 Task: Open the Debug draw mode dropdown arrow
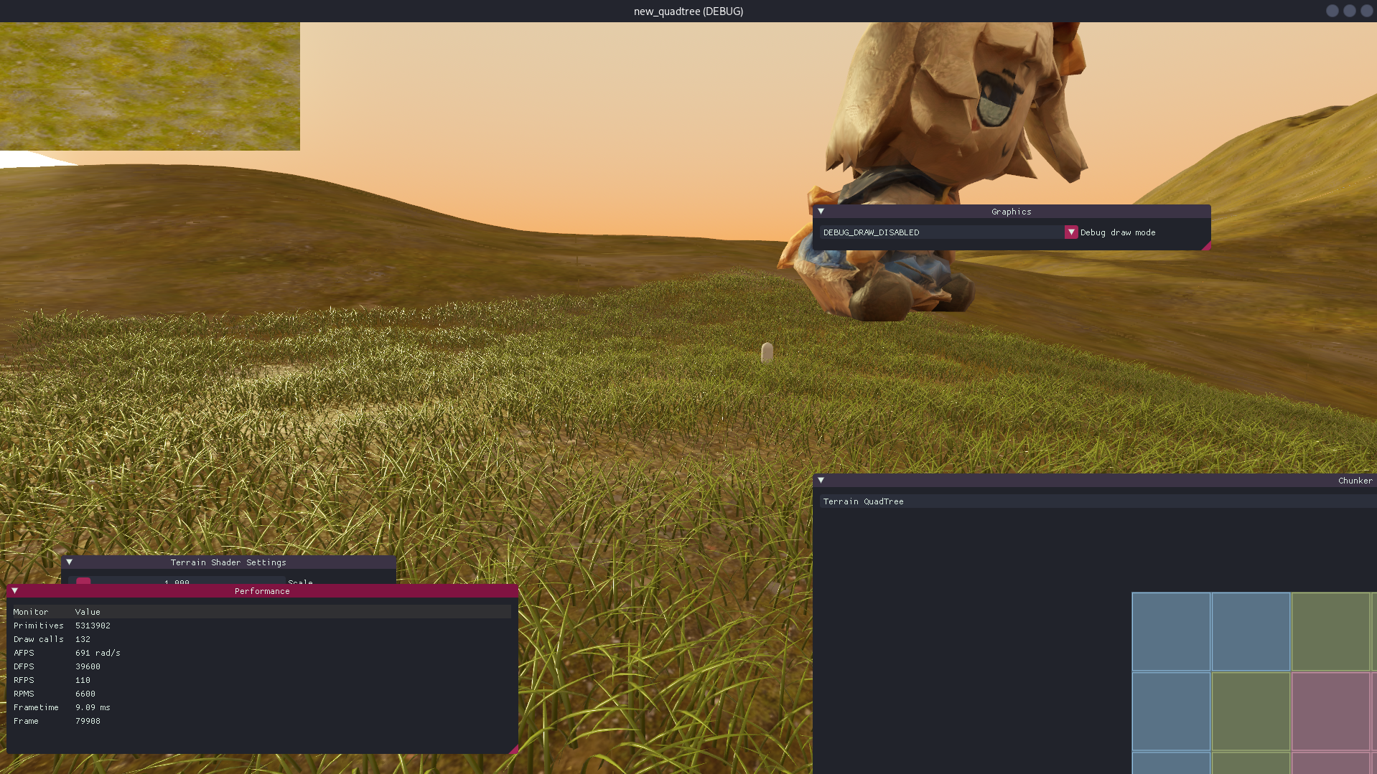[1070, 232]
